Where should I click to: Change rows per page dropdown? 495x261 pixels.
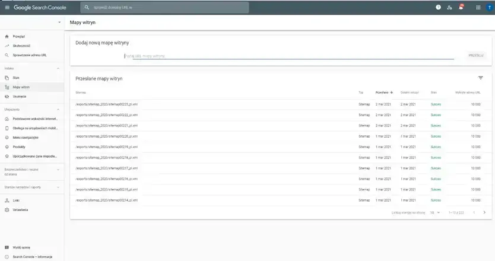click(x=435, y=212)
